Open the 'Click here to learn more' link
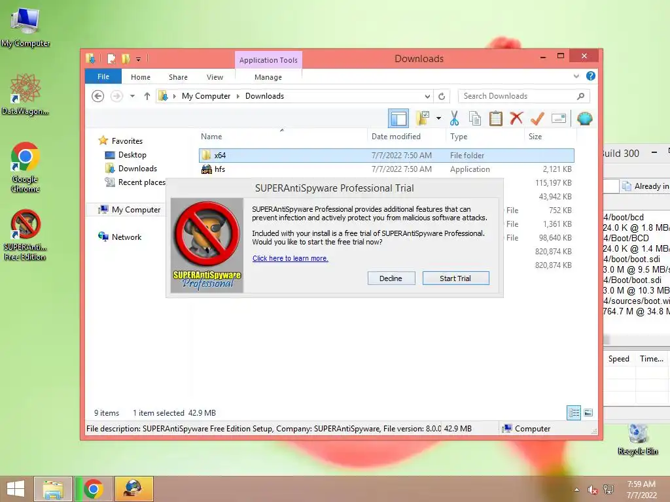The width and height of the screenshot is (670, 502). (x=290, y=258)
